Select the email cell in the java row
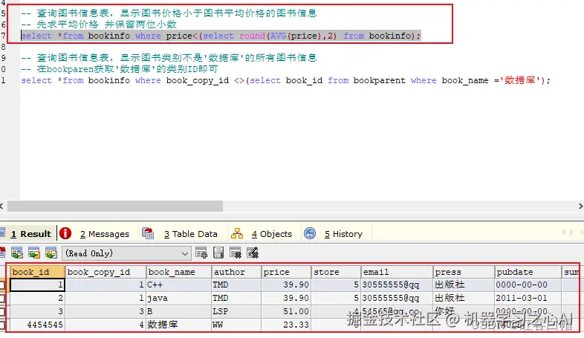Viewport: 584px width, 338px height. pyautogui.click(x=397, y=298)
